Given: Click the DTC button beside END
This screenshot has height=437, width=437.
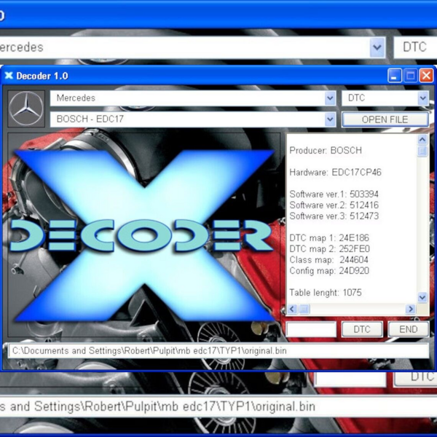Looking at the screenshot, I should click(x=362, y=329).
